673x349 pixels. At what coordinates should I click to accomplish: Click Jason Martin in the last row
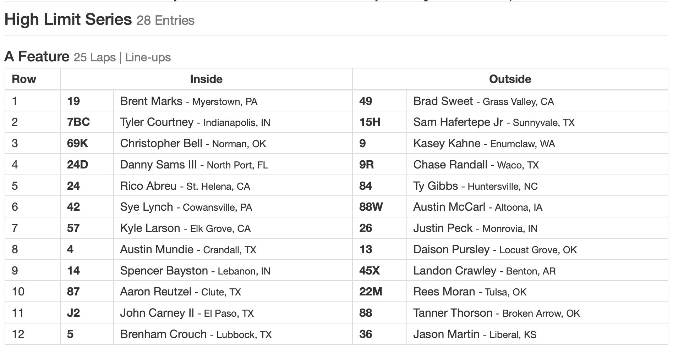click(446, 334)
